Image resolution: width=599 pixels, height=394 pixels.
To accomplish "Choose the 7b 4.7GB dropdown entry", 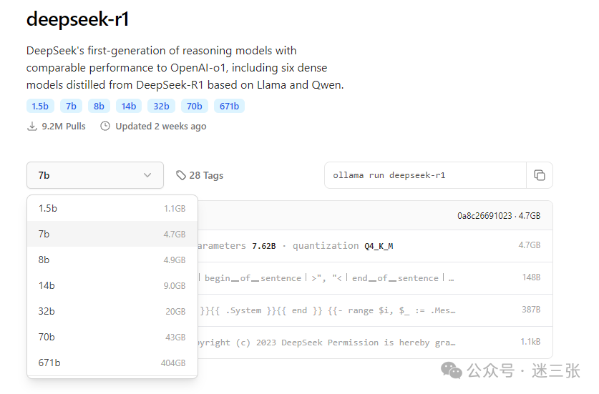I will click(x=112, y=234).
